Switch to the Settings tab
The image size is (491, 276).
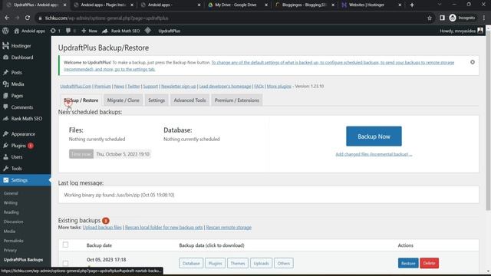point(157,100)
